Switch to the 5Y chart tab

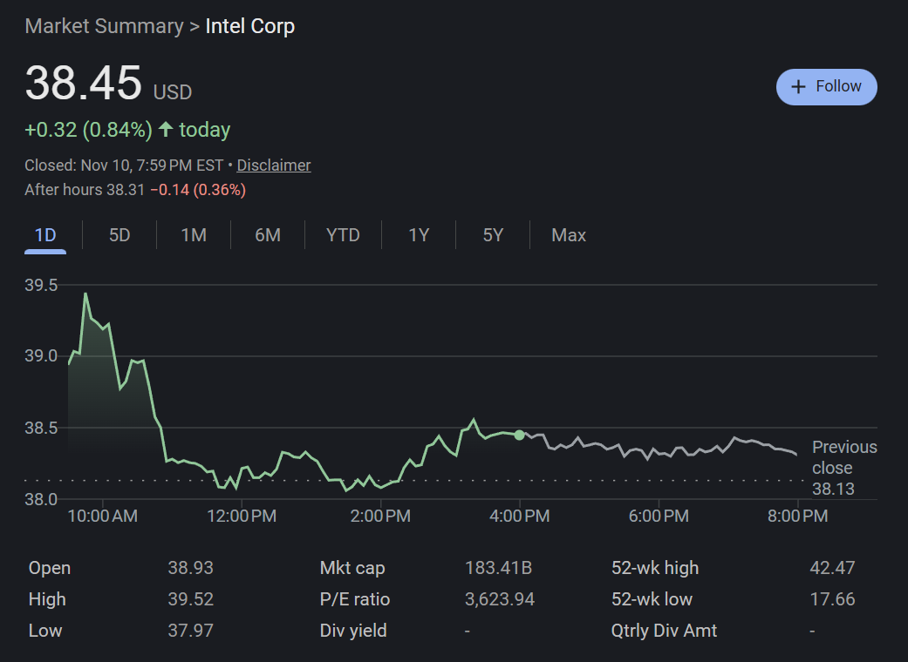(493, 235)
